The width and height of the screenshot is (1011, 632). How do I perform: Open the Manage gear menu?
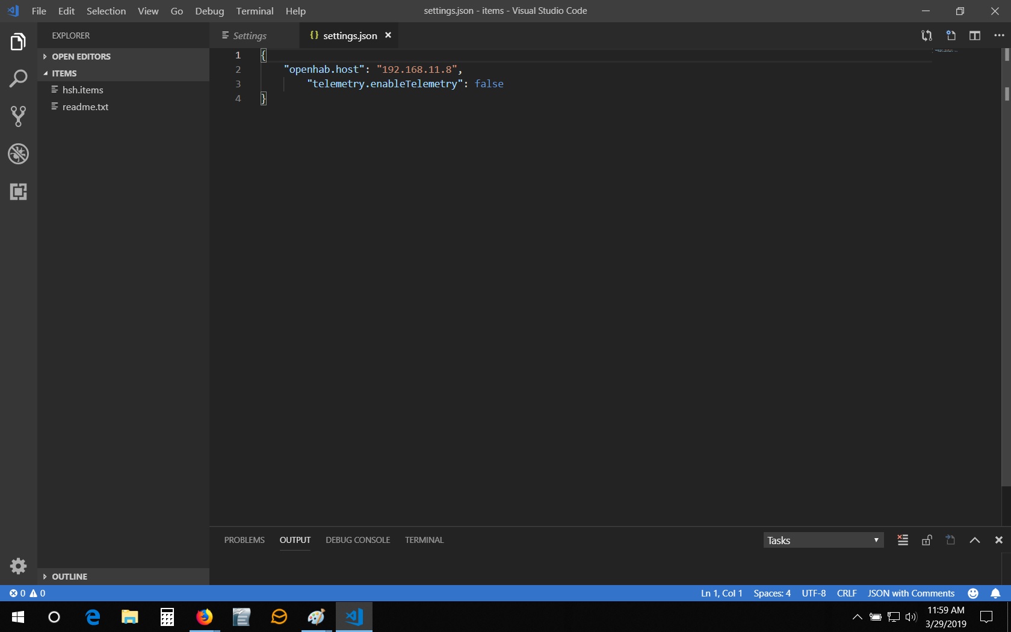(18, 566)
